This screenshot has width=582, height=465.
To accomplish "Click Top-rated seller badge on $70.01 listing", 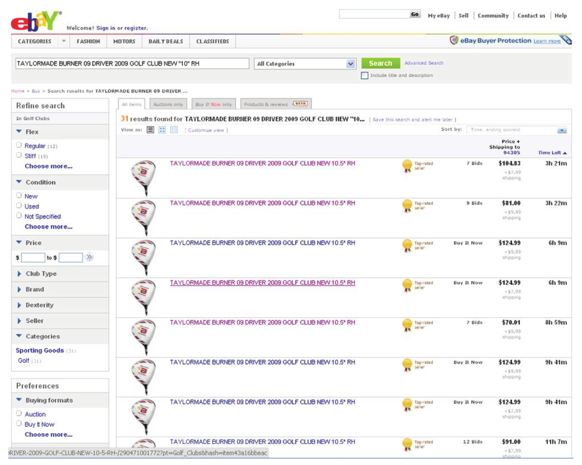I will 417,325.
